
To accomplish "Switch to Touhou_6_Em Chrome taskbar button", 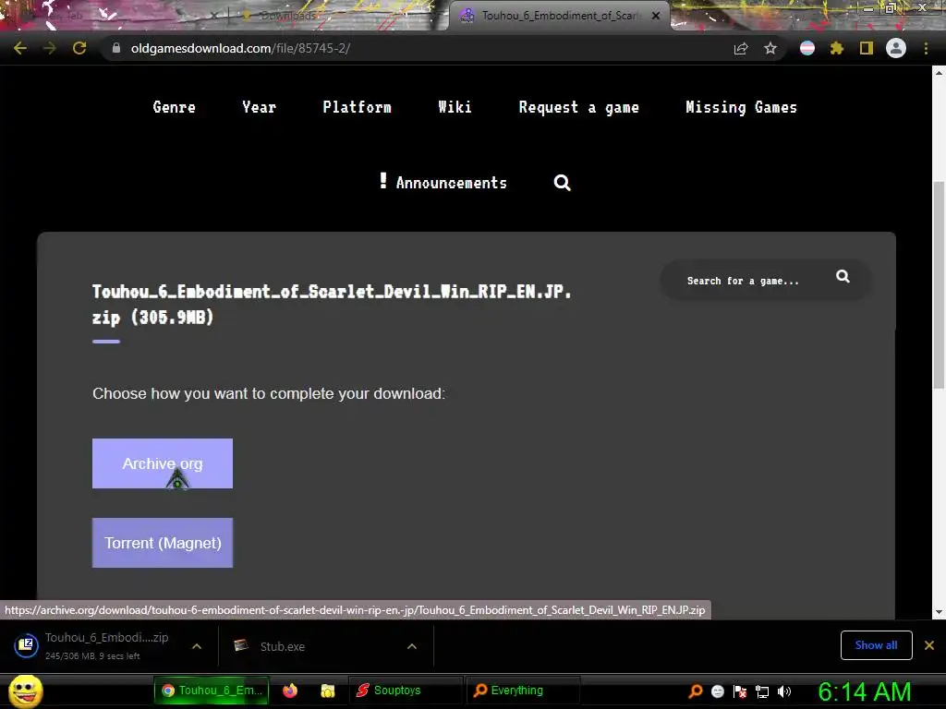I will (x=212, y=691).
